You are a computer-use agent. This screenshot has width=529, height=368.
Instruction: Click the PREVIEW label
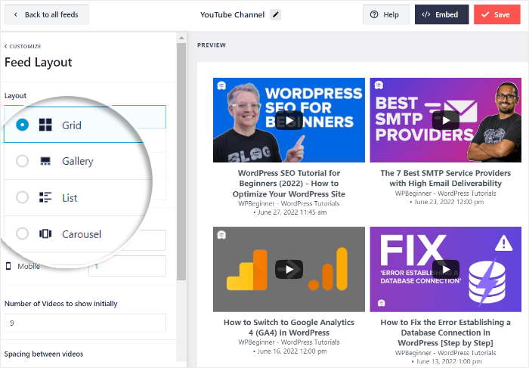coord(212,45)
